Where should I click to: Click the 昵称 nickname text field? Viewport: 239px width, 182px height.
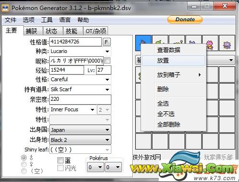76,61
